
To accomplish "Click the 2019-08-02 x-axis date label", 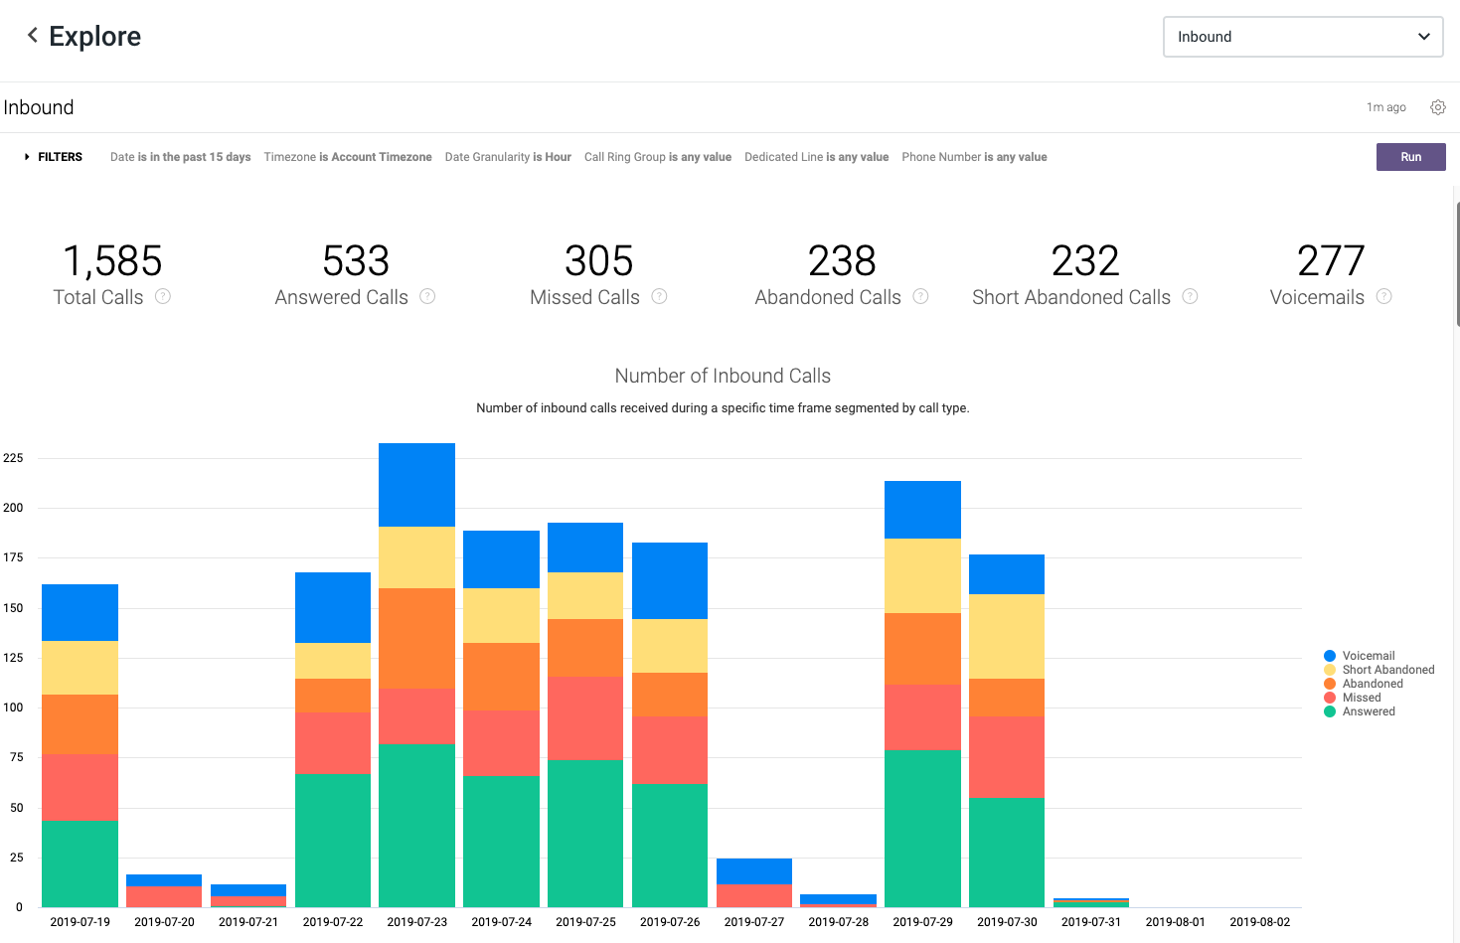I will (x=1260, y=922).
